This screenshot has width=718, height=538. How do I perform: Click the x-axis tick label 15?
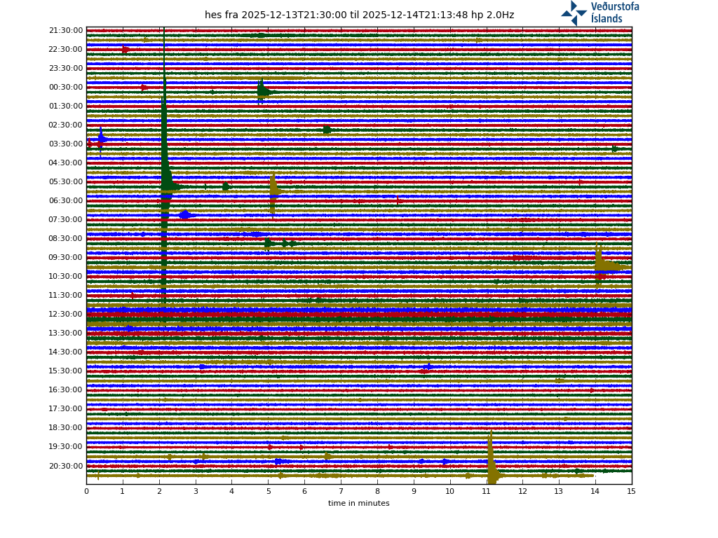631,492
